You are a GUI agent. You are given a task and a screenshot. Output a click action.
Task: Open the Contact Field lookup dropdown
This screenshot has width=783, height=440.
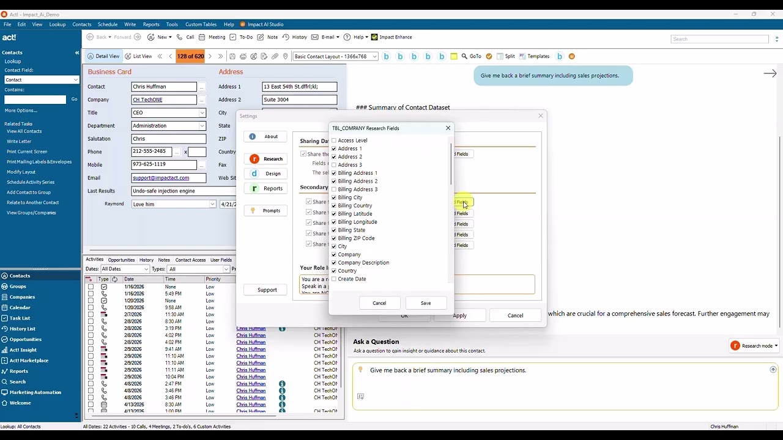[x=76, y=80]
